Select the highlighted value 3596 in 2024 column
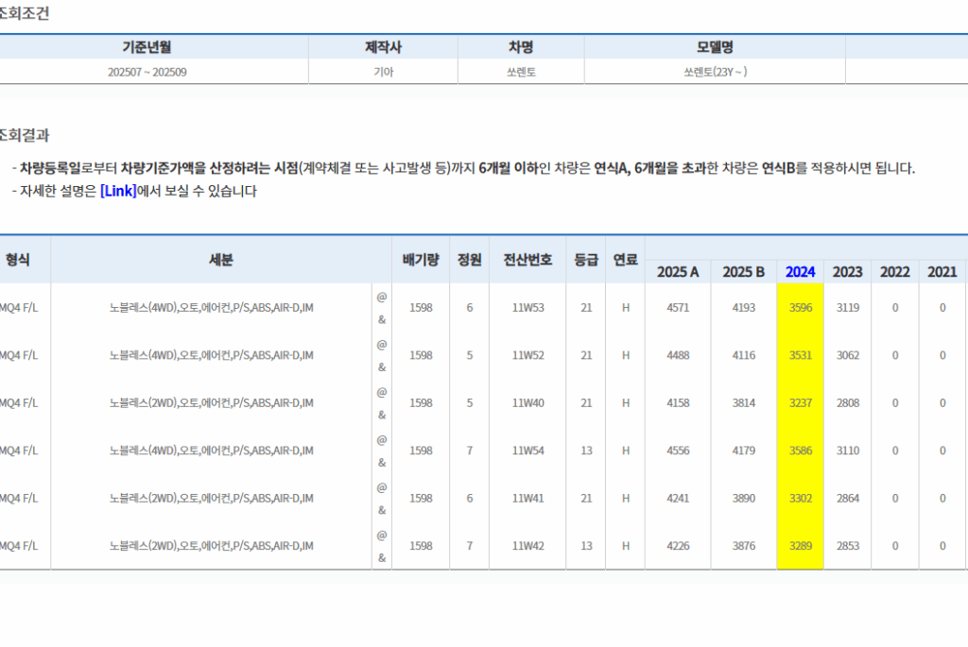Viewport: 968px width, 647px height. tap(799, 307)
